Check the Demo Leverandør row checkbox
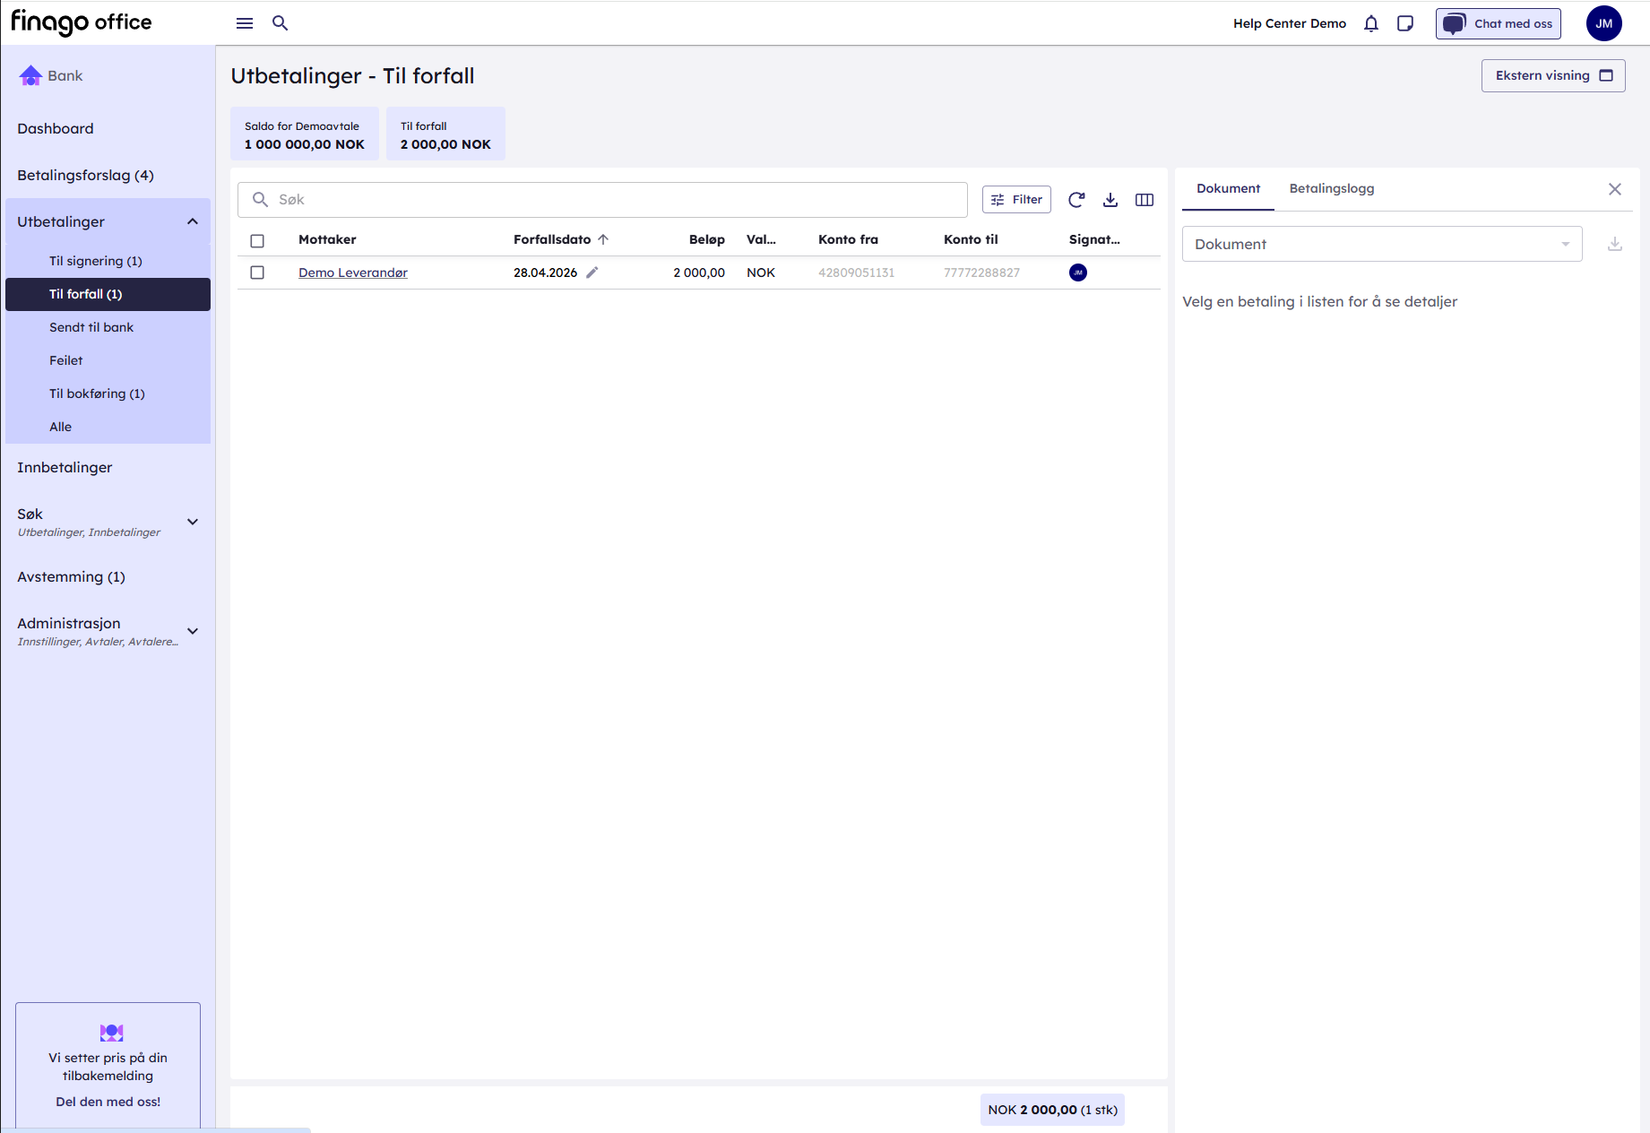1650x1133 pixels. pos(257,272)
